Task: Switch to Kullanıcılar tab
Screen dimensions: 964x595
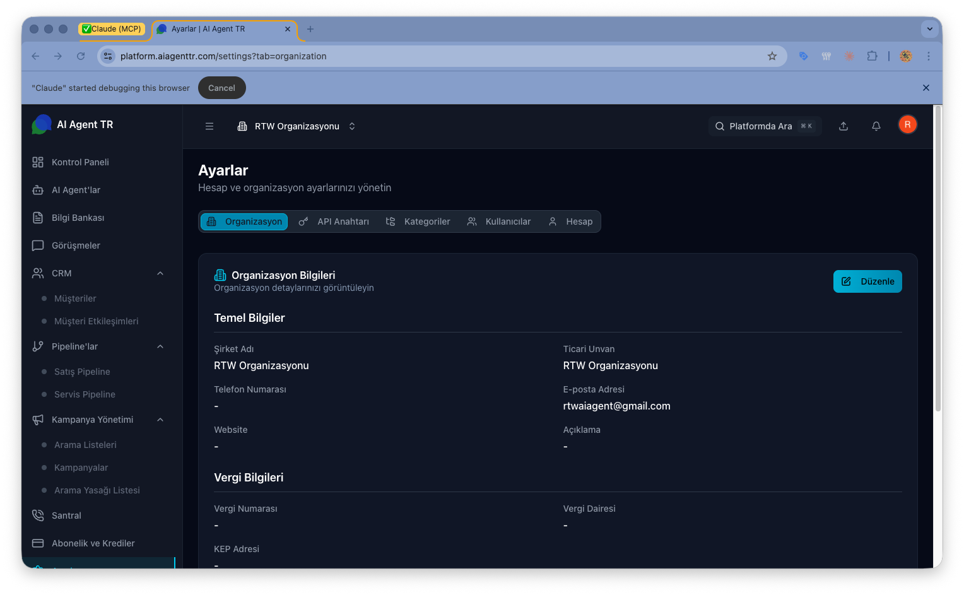Action: (499, 221)
